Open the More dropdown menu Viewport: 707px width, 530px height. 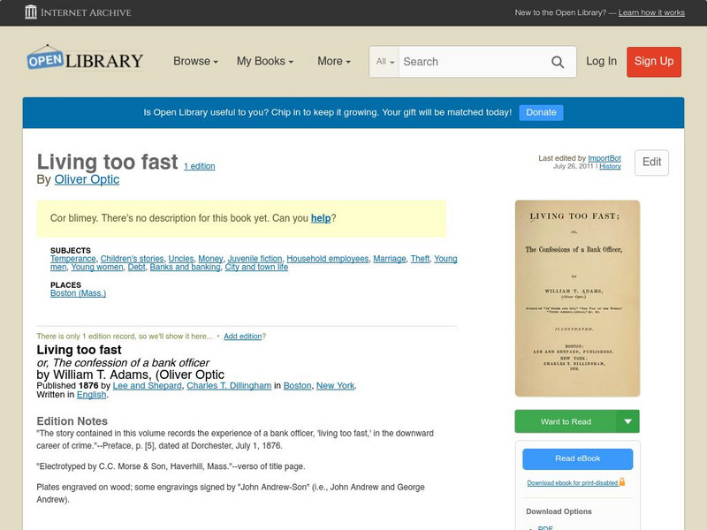[332, 62]
